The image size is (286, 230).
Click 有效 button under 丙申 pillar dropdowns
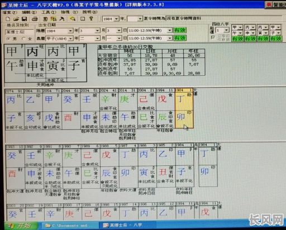tap(250, 39)
